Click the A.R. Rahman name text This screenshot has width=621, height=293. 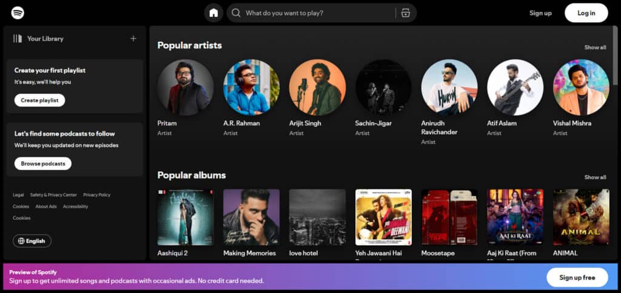click(241, 123)
